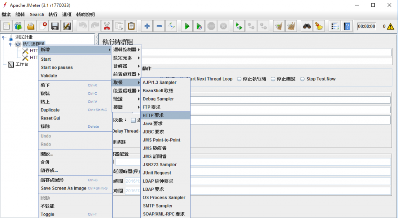Choose JUnit Request sampler

pos(166,173)
